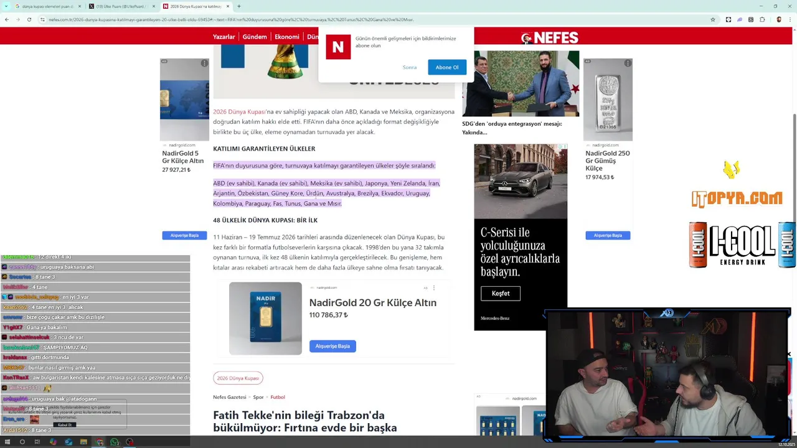Click Alışverişe Başla under NadirGold 5 Gr
The image size is (797, 448).
point(184,235)
